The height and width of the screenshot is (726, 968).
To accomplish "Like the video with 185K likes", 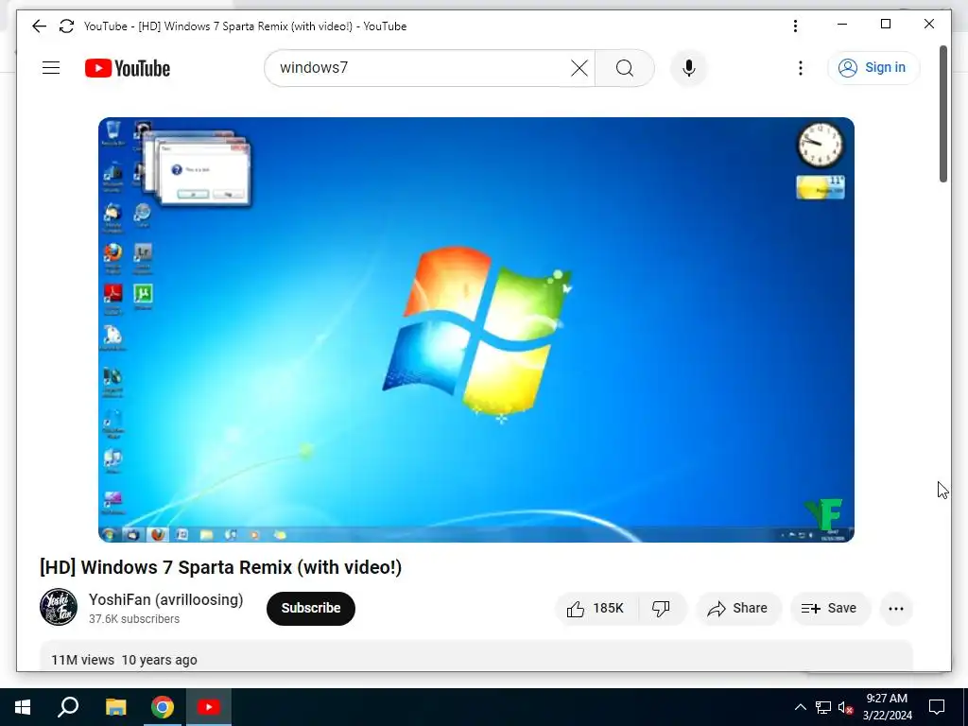I will point(596,609).
